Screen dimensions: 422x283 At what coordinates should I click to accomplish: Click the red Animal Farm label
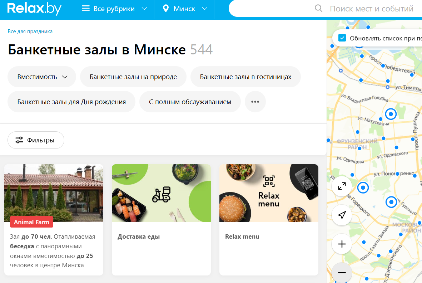click(x=31, y=222)
